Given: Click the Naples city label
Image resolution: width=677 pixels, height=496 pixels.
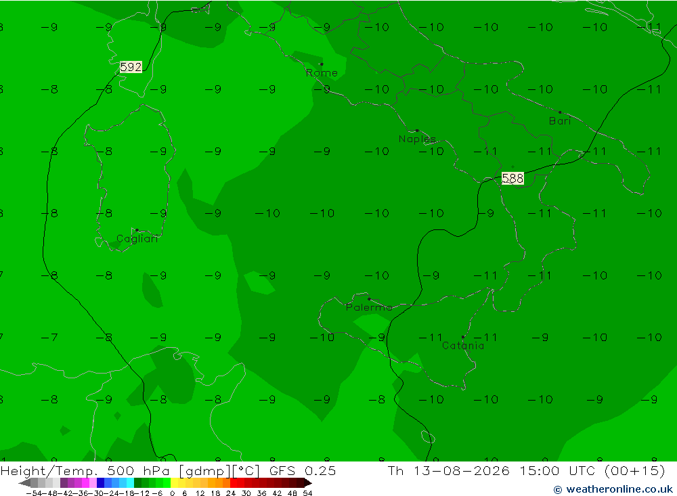Looking at the screenshot, I should pyautogui.click(x=417, y=139).
